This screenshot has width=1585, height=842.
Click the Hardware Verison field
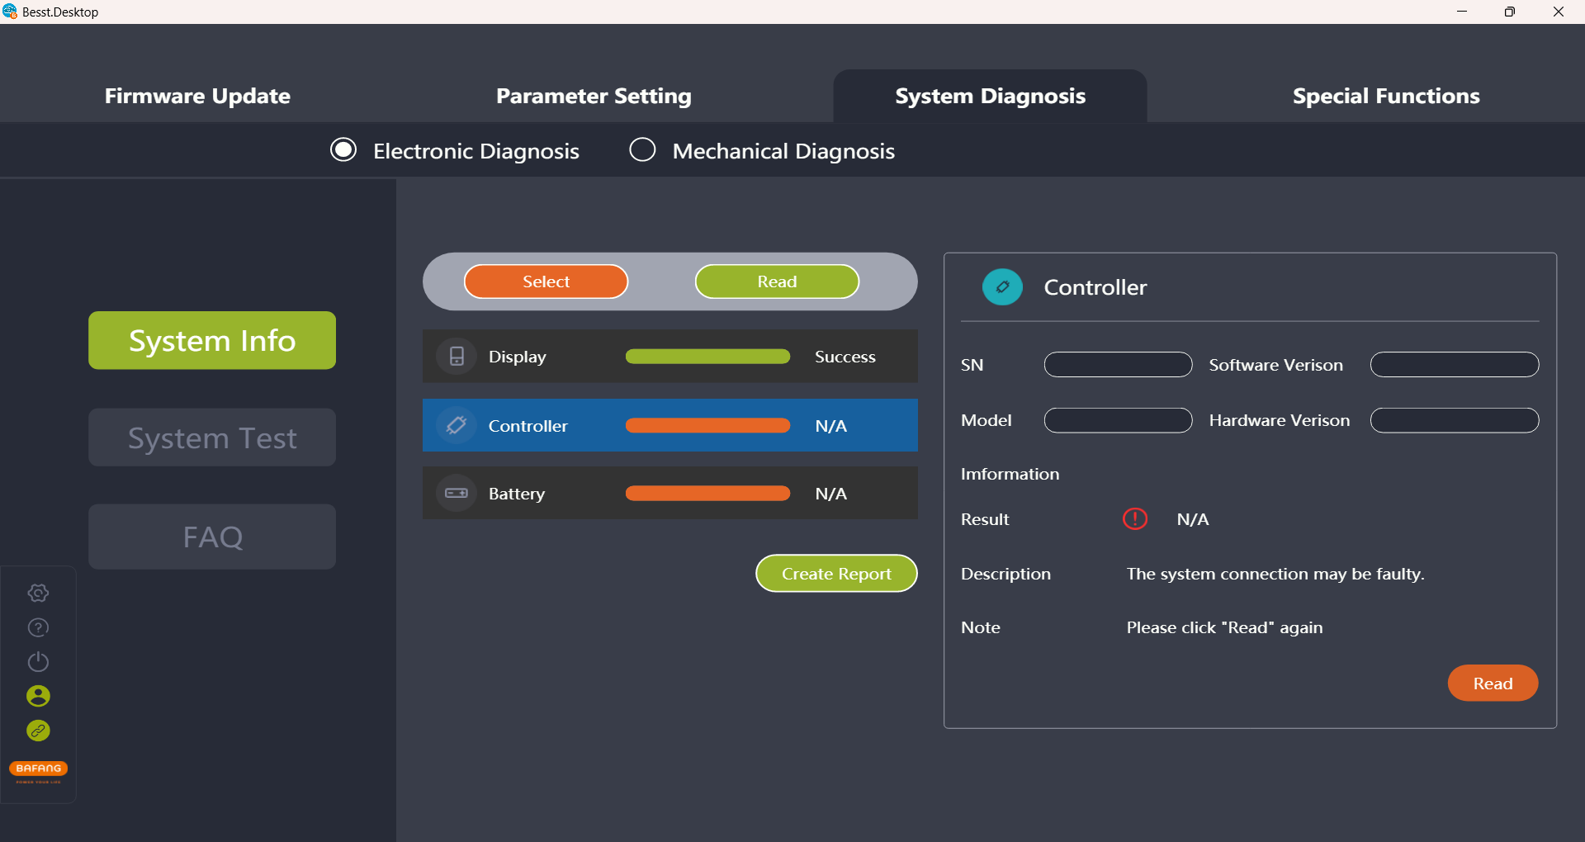1455,420
